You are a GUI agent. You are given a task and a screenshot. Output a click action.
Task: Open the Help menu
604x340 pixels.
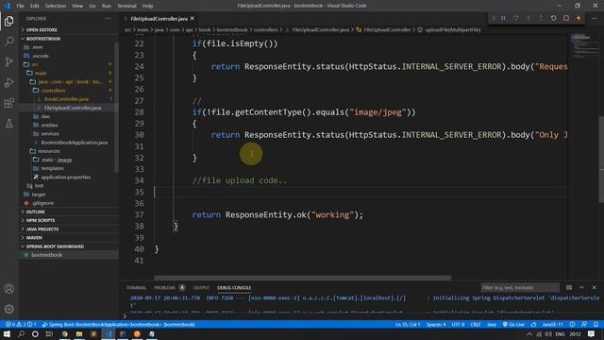pos(147,6)
